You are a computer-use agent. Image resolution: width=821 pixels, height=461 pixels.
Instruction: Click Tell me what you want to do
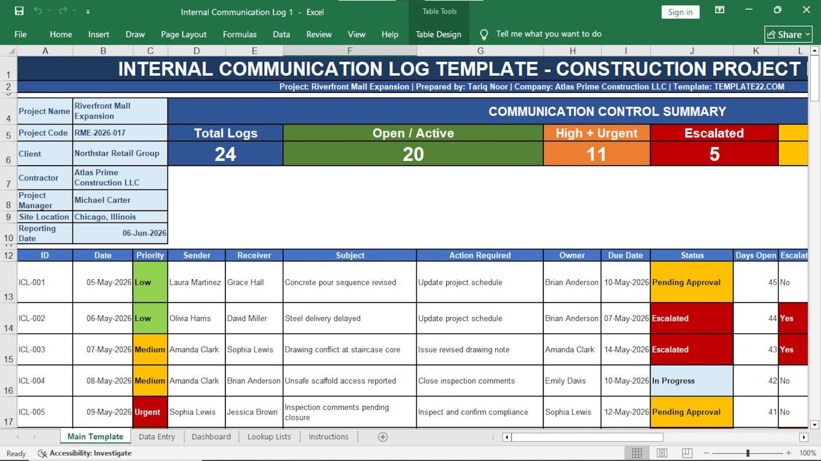click(x=549, y=34)
